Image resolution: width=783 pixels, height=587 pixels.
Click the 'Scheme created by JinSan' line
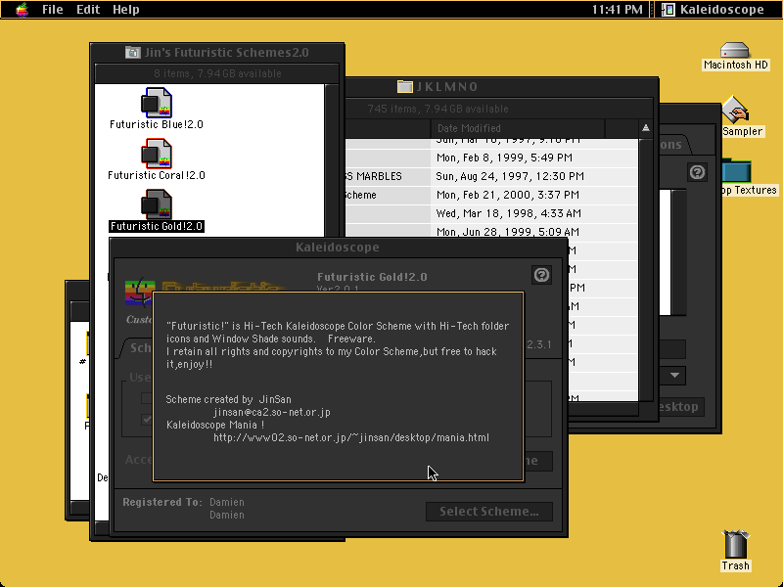pyautogui.click(x=228, y=399)
